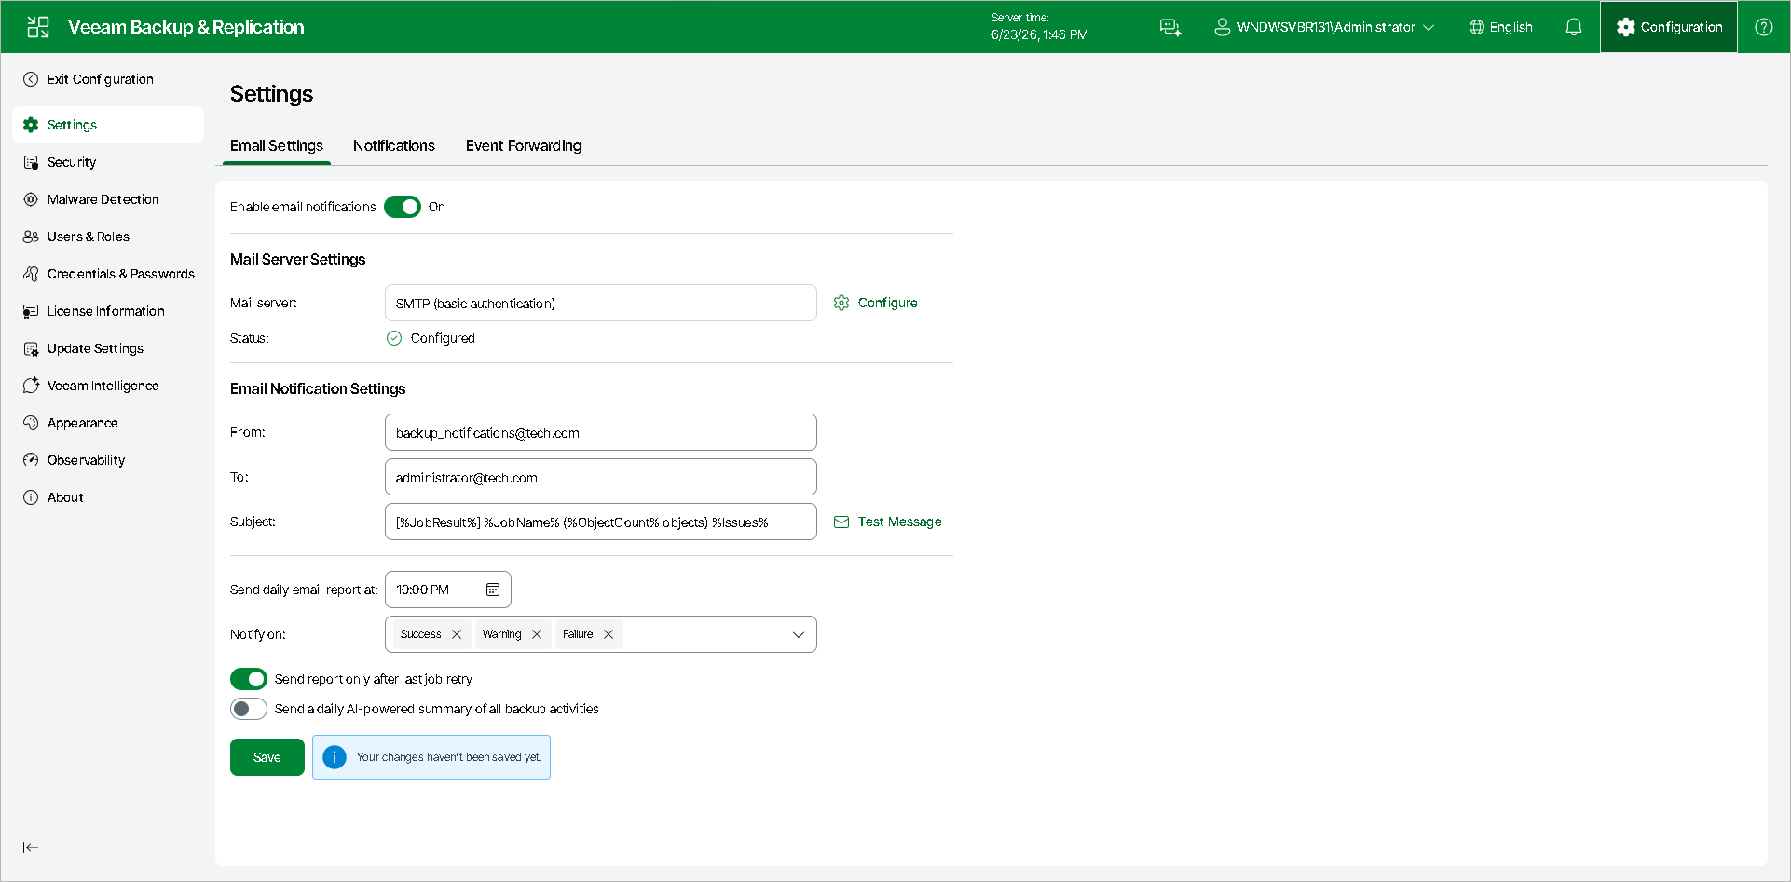
Task: Open Security in the sidebar
Action: pos(108,162)
